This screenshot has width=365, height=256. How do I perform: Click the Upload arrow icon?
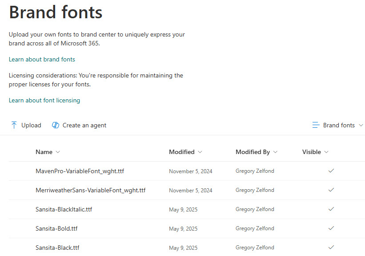[14, 125]
